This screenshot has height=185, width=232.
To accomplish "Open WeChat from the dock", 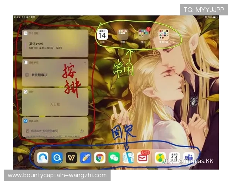I will click(x=114, y=158).
